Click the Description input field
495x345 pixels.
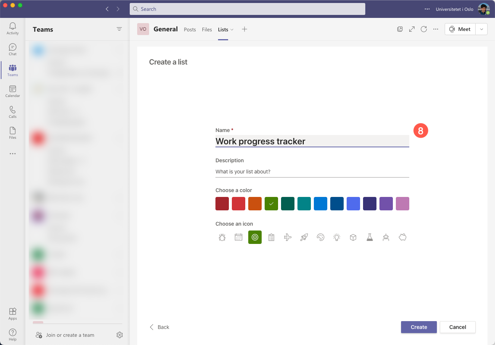(312, 172)
